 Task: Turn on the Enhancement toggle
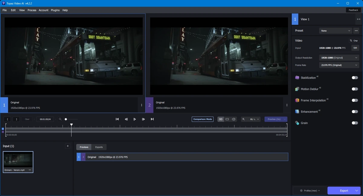pyautogui.click(x=355, y=112)
